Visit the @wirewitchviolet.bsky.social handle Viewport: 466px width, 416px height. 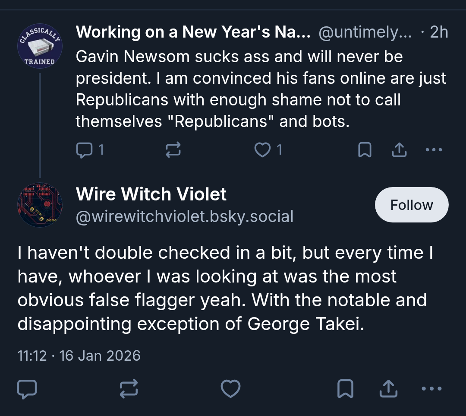pos(185,216)
